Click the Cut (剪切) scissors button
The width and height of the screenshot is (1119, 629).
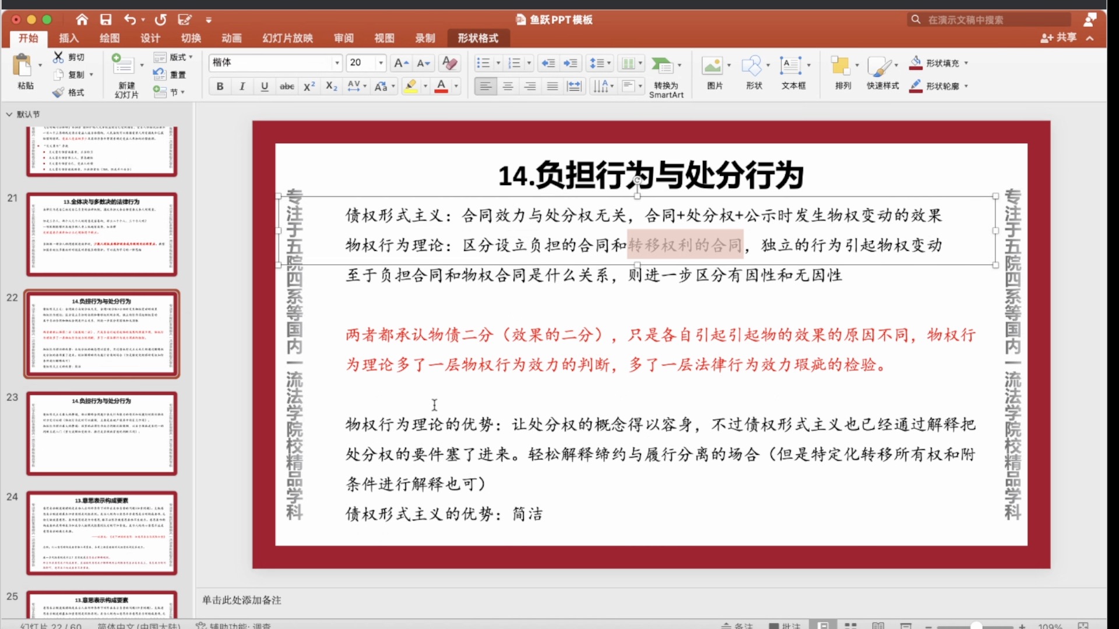(69, 57)
